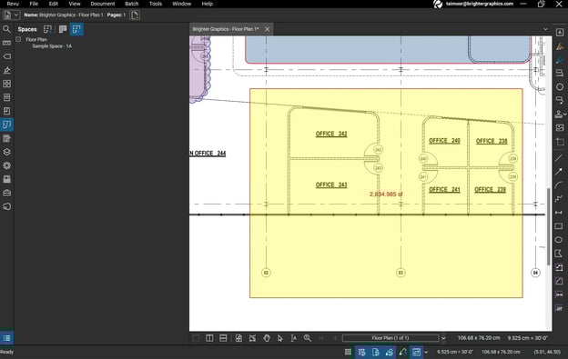Click the vertical scrollbar of document view

click(549, 226)
